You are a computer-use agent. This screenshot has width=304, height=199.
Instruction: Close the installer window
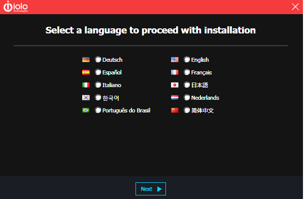coord(295,7)
